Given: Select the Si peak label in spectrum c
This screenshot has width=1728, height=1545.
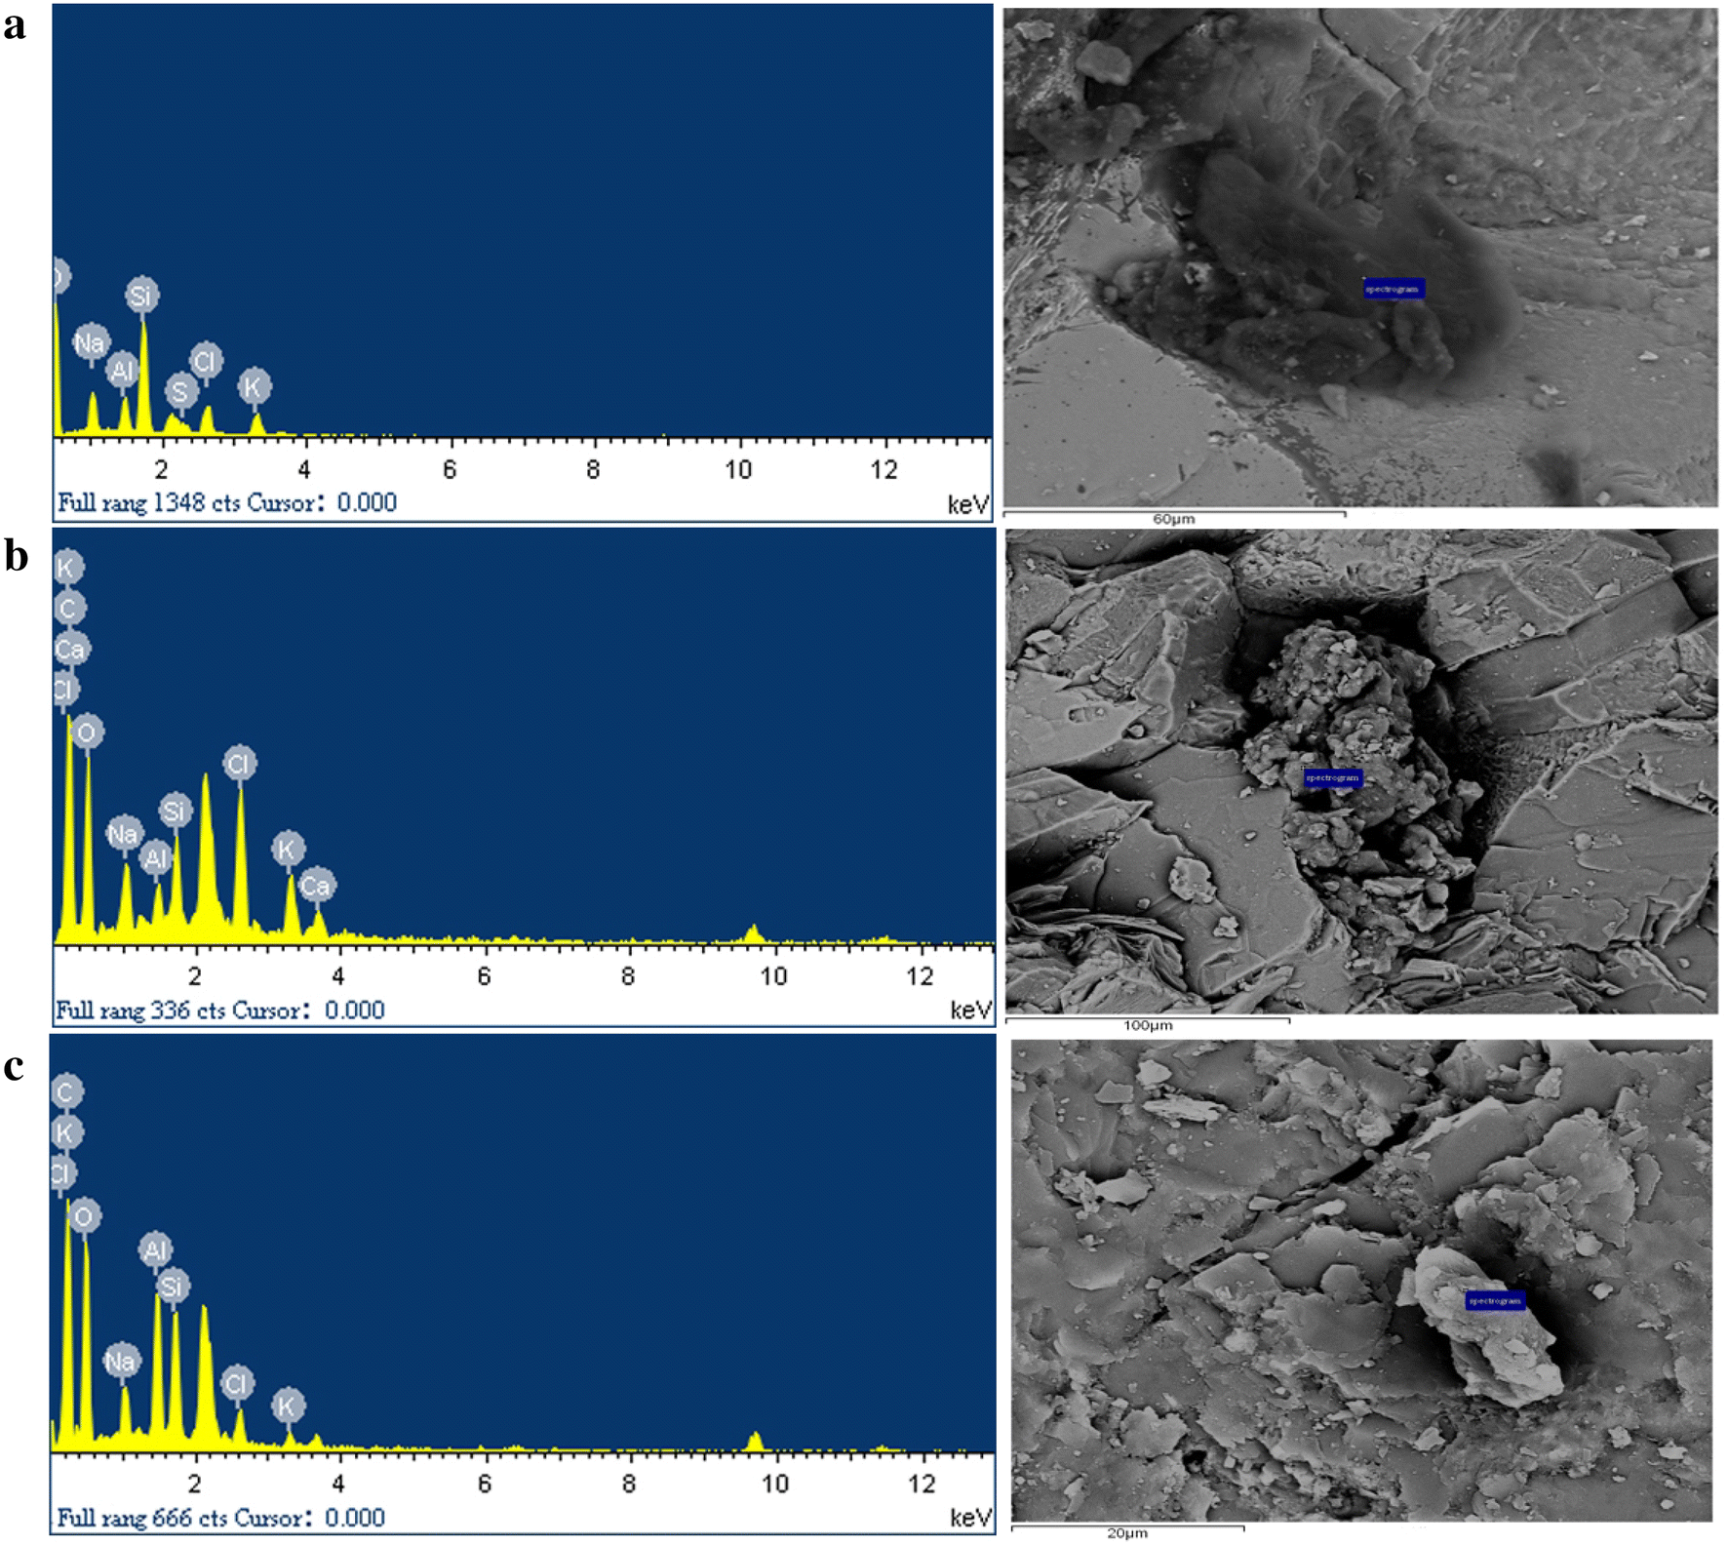Looking at the screenshot, I should pos(173,1286).
